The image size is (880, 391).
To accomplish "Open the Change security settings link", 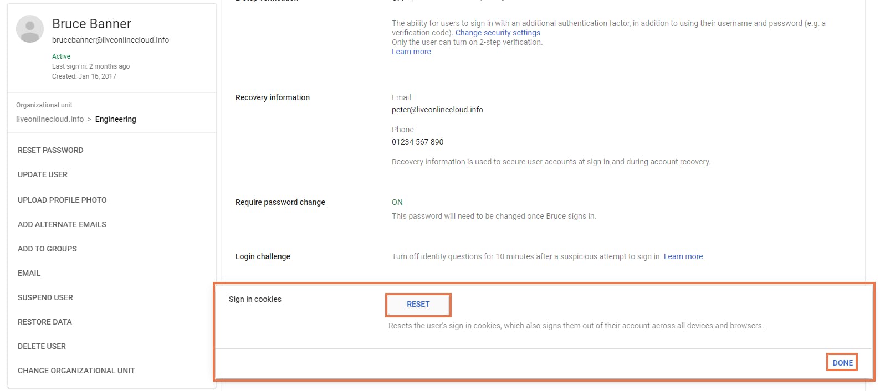I will pyautogui.click(x=498, y=33).
